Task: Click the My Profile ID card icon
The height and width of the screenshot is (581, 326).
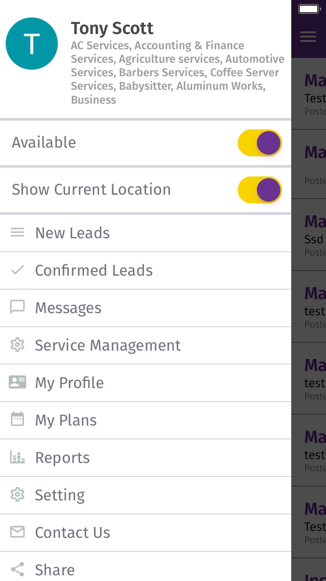Action: pyautogui.click(x=17, y=382)
